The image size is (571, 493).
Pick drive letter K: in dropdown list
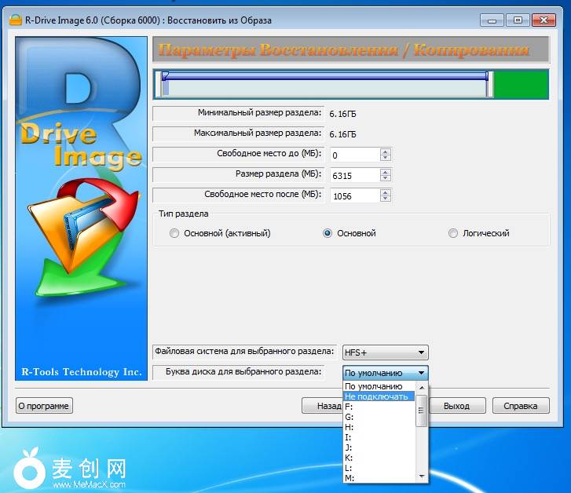pyautogui.click(x=350, y=457)
